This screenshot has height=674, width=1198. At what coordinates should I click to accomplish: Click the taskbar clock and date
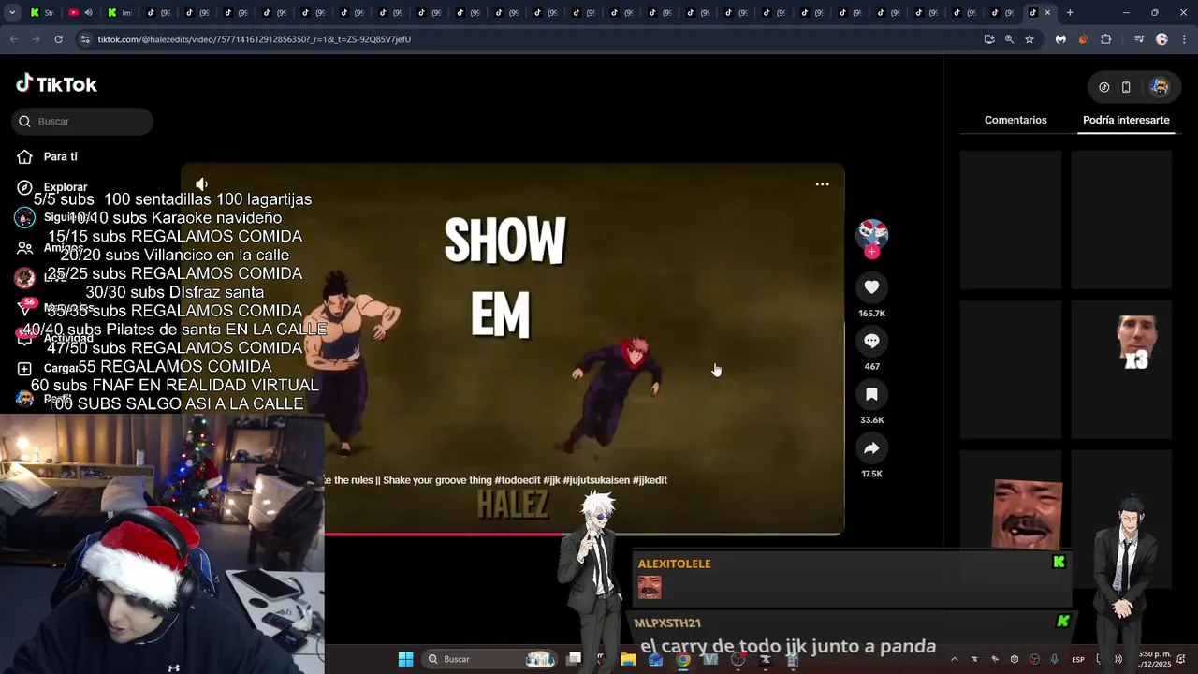pyautogui.click(x=1154, y=659)
